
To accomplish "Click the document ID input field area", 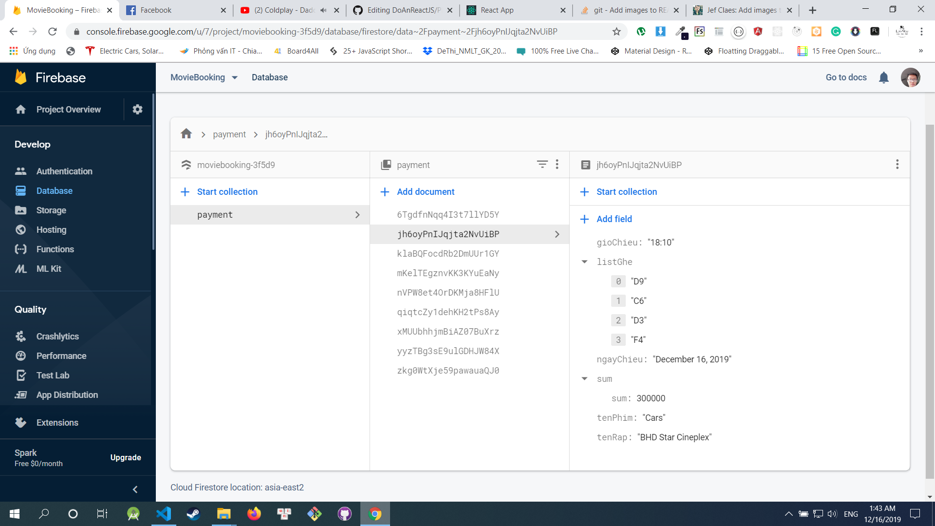I will point(637,165).
